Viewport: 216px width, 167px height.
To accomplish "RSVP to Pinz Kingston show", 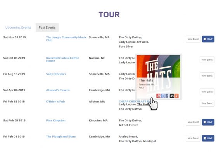I will tap(208, 122).
